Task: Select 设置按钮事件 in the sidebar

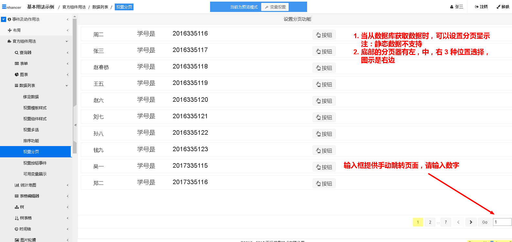Action: point(35,163)
